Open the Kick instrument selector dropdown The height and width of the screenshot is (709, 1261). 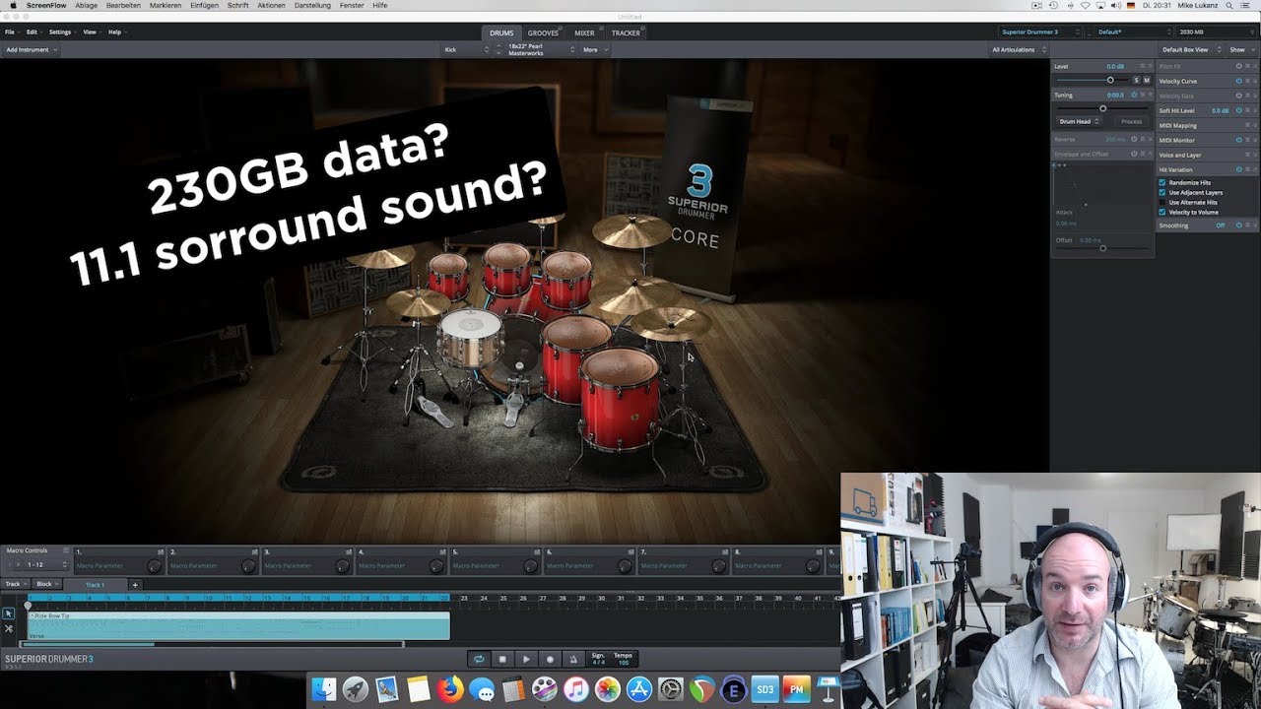pyautogui.click(x=466, y=49)
